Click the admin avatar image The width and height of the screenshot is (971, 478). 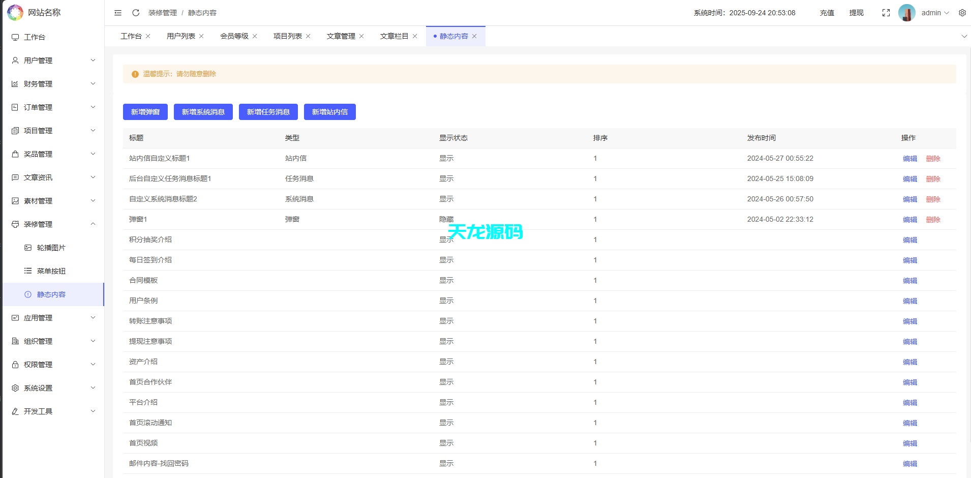(907, 12)
